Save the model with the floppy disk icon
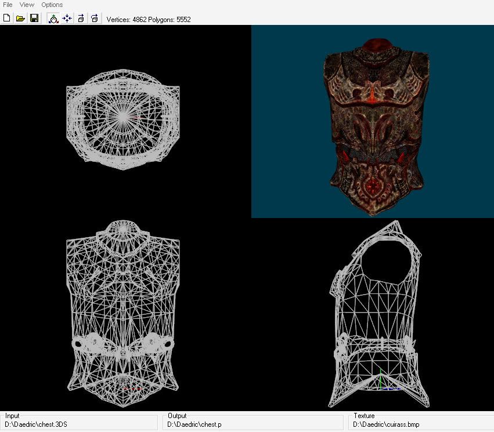The height and width of the screenshot is (432, 494). tap(34, 19)
